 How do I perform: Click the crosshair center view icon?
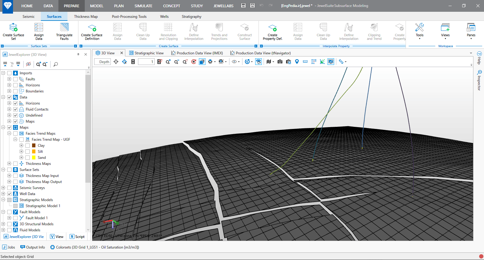(x=116, y=62)
